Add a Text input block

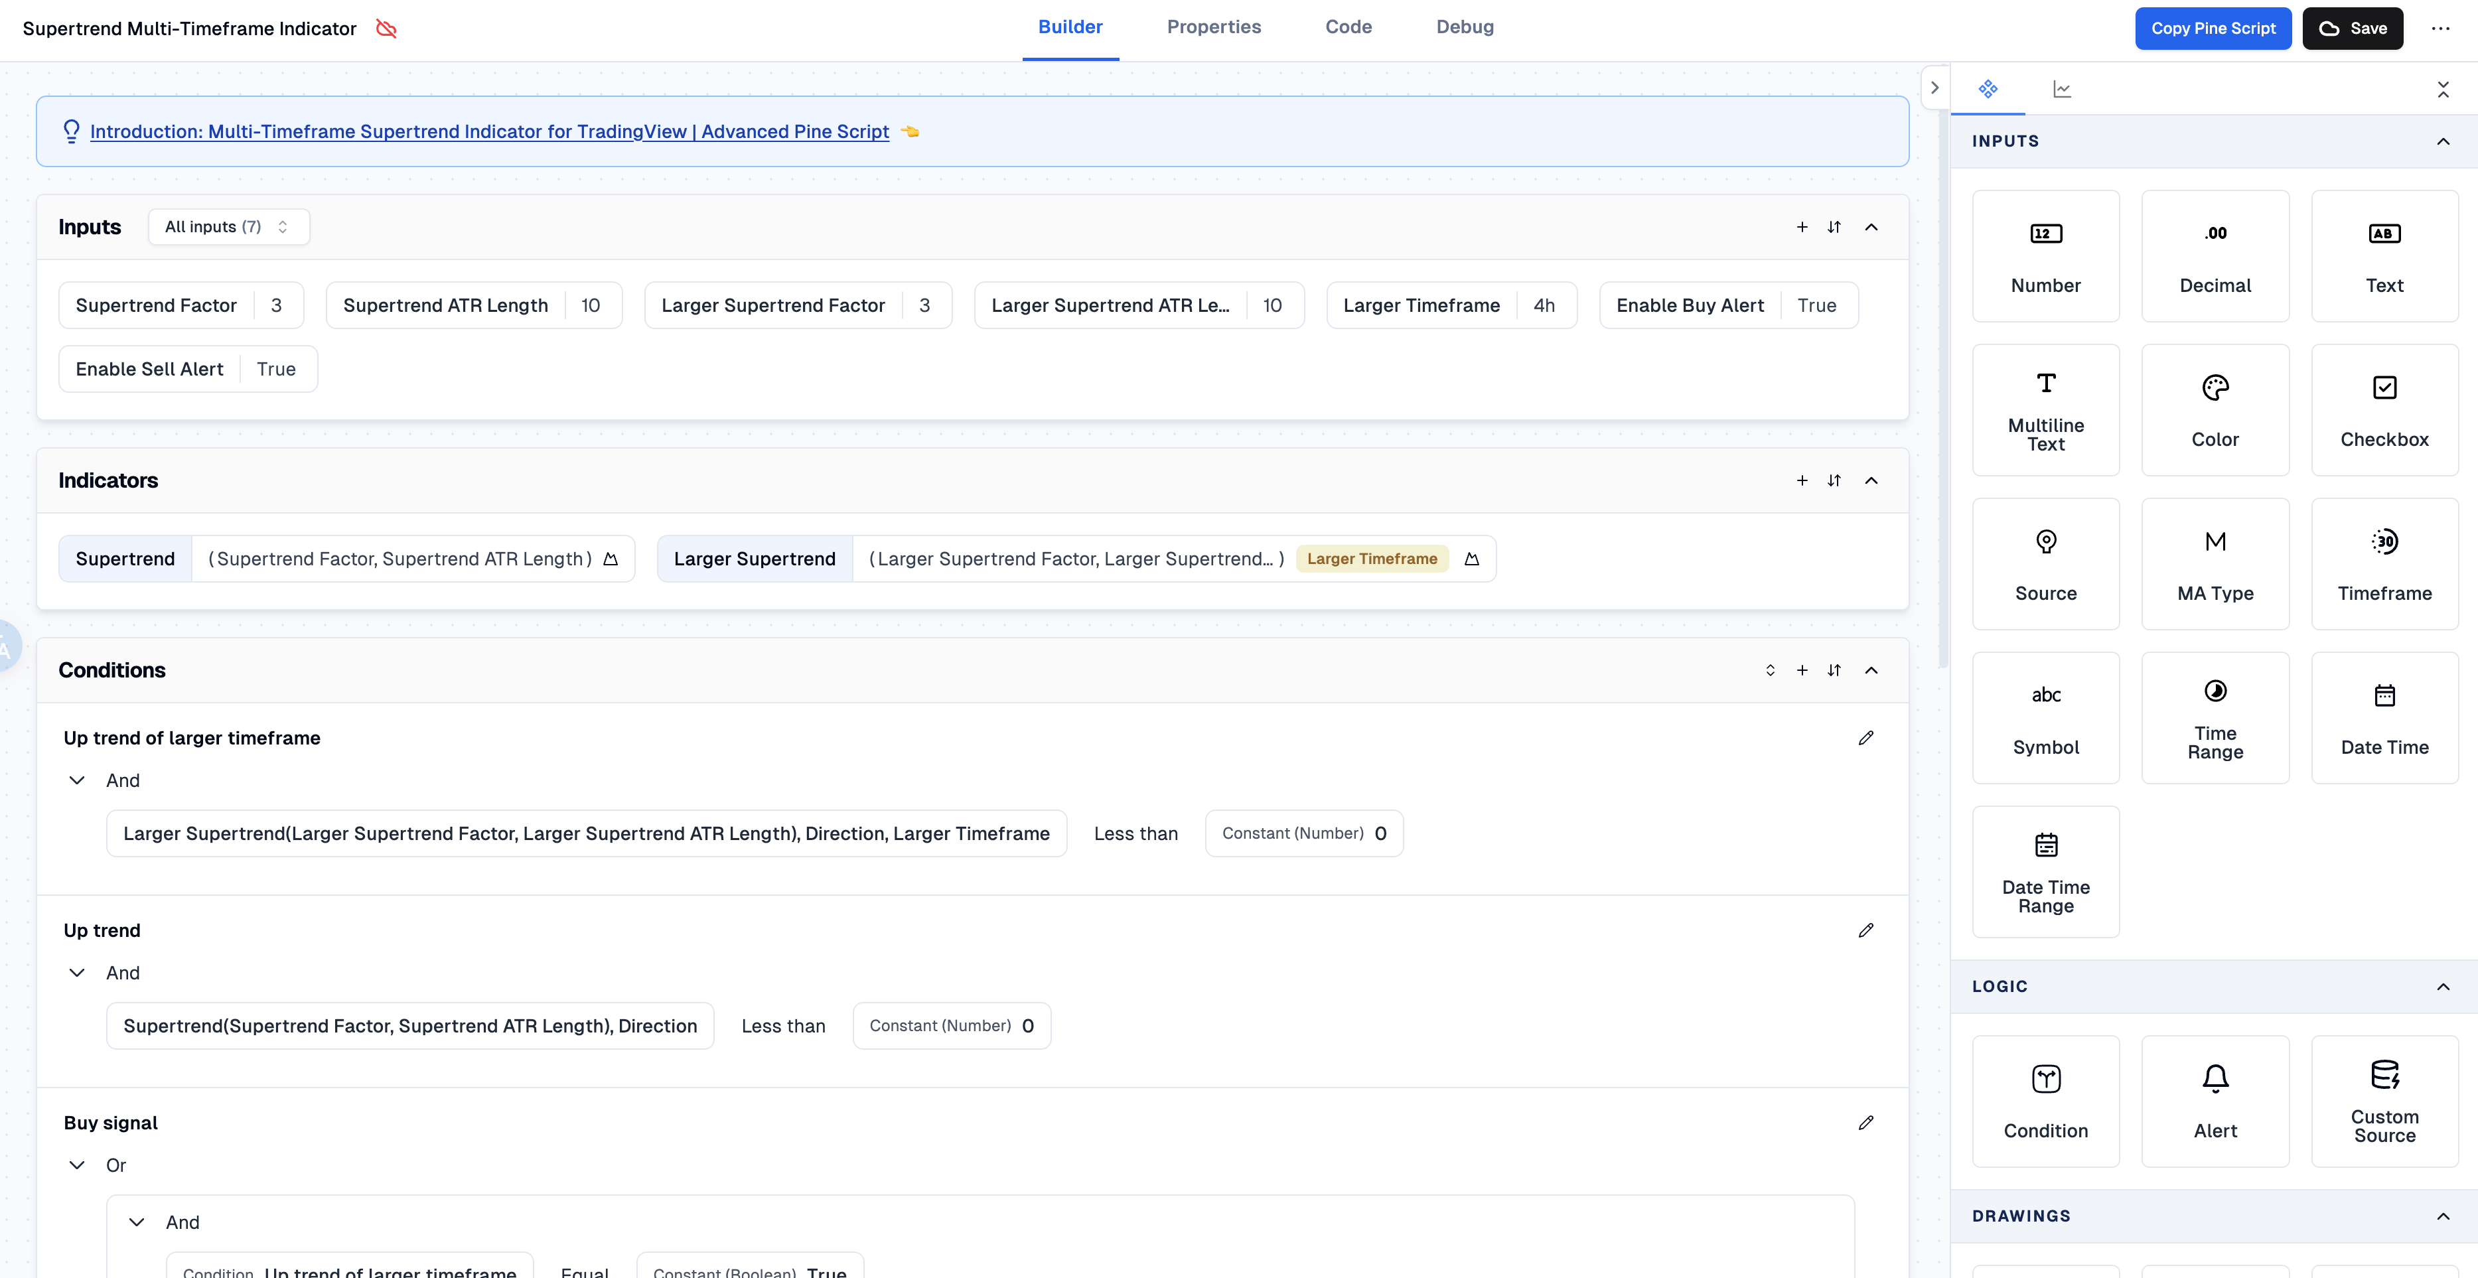coord(2384,255)
